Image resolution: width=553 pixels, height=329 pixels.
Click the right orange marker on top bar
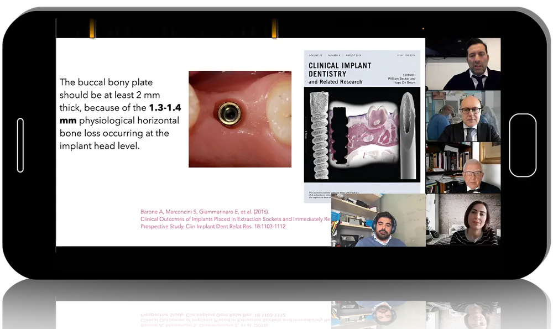tap(274, 28)
